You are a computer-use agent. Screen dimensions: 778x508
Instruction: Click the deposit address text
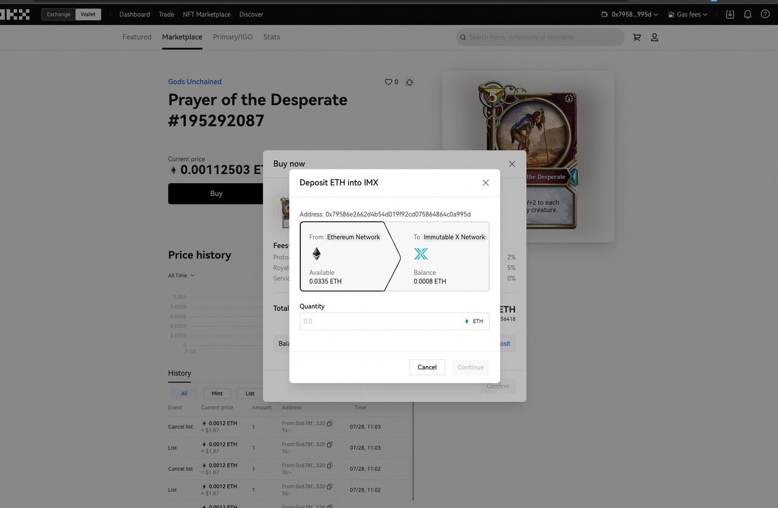pos(385,214)
